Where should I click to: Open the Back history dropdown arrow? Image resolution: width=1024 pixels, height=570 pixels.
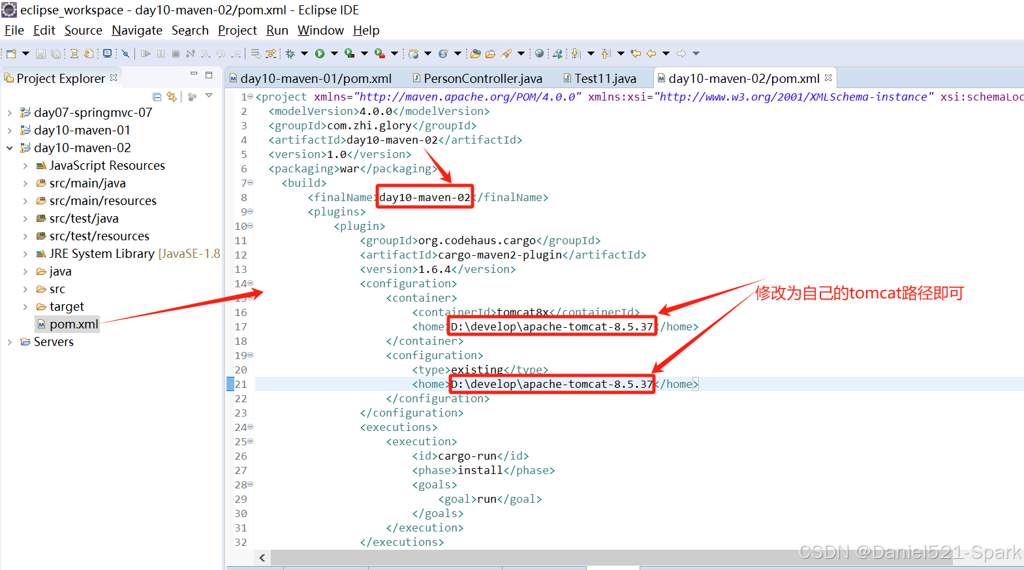[x=666, y=54]
